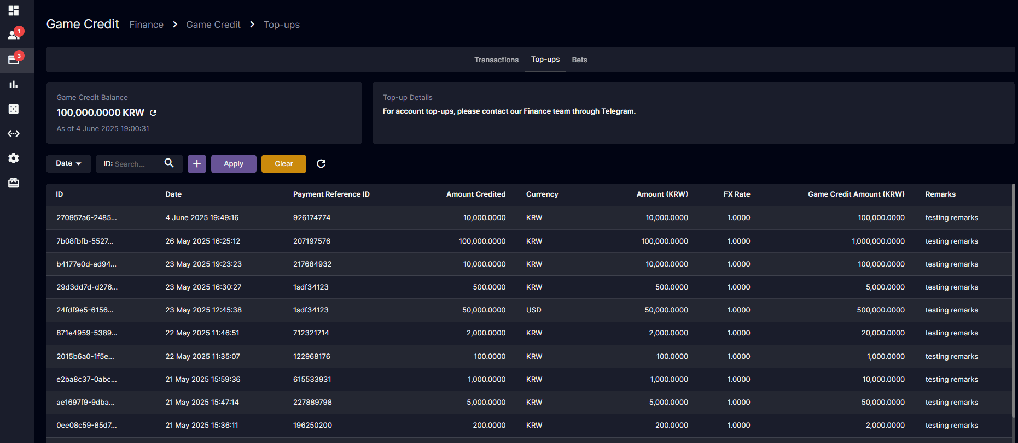Select the Top-ups tab

click(545, 59)
